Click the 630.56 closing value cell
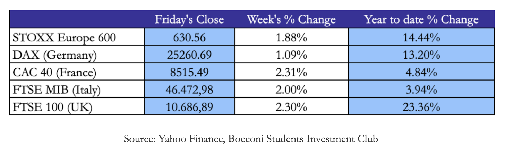 pos(189,37)
